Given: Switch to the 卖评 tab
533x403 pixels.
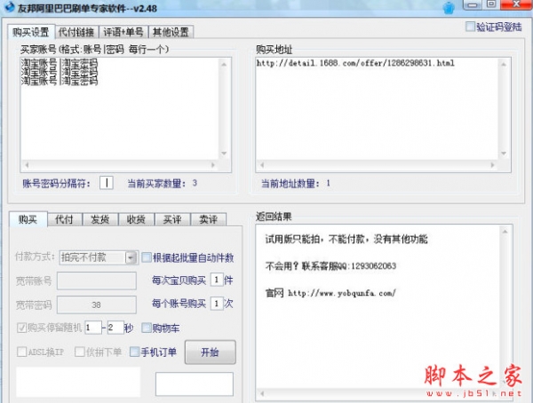Looking at the screenshot, I should (x=209, y=219).
